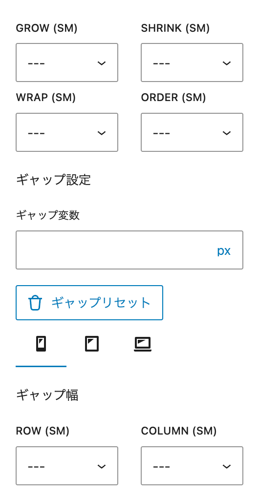Open the ORDER (SM) dropdown

[x=192, y=132]
